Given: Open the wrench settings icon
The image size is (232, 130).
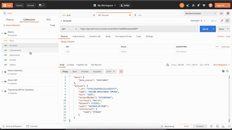Looking at the screenshot, I should coord(193,5).
